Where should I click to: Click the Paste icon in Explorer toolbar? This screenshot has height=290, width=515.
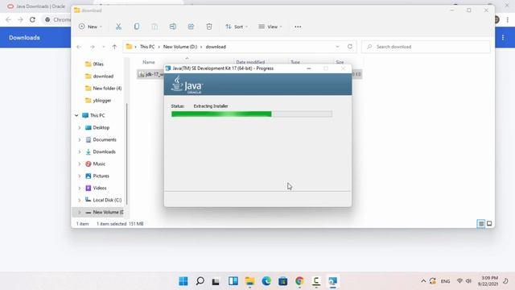click(154, 27)
